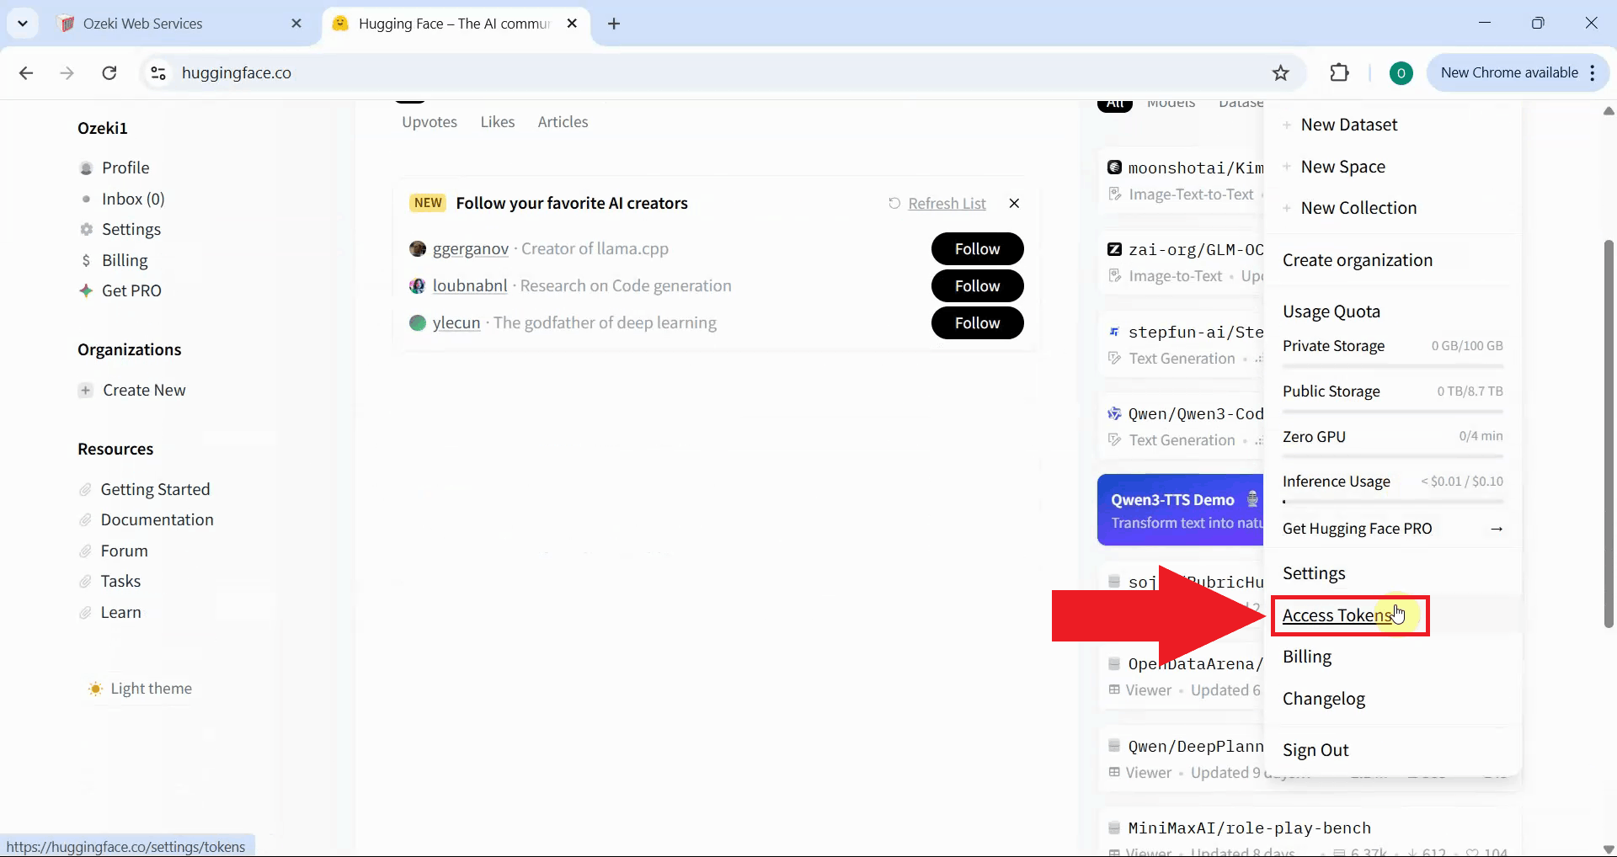Click the Google account avatar

1401,72
